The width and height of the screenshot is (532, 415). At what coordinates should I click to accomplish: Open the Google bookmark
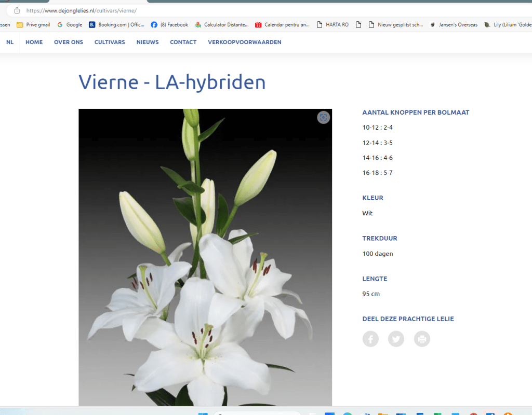tap(70, 24)
